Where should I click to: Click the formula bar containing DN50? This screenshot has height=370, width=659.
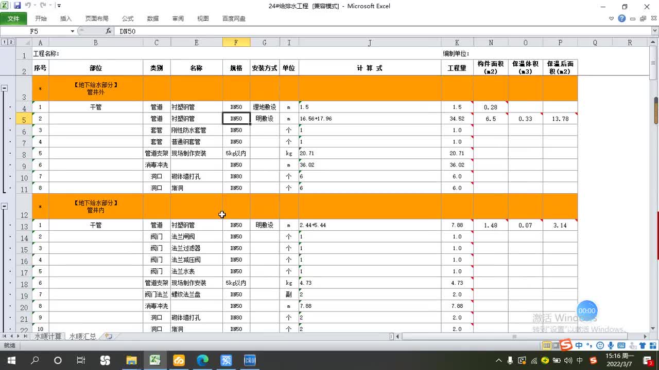coord(382,31)
